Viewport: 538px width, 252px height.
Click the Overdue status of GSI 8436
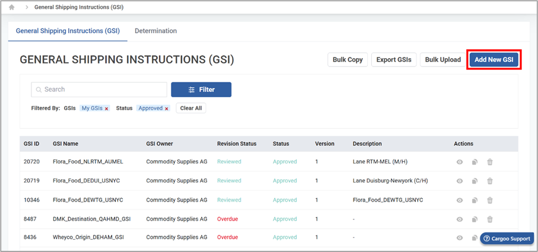(x=228, y=237)
